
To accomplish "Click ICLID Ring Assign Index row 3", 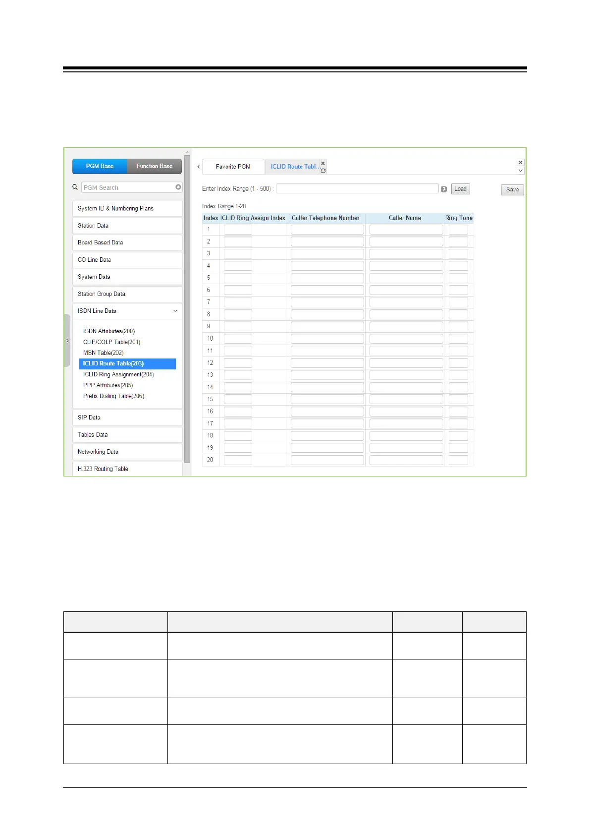I will (x=238, y=254).
